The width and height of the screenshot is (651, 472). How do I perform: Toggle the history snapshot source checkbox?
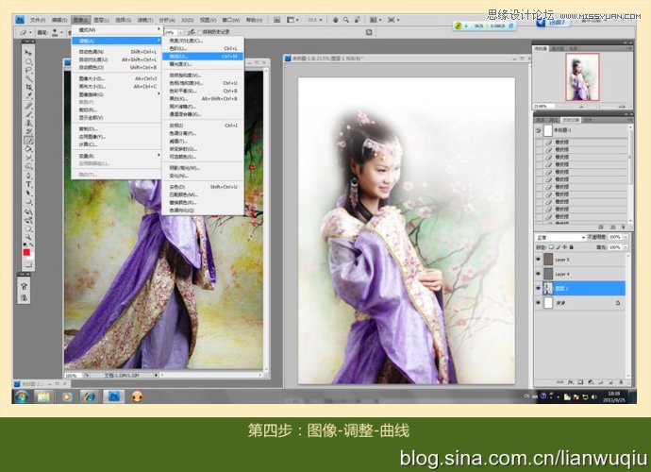tap(540, 132)
